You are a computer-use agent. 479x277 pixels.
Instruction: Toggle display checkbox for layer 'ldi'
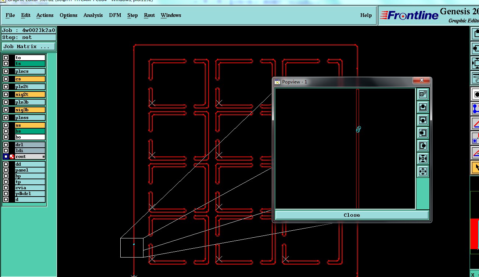(x=6, y=151)
